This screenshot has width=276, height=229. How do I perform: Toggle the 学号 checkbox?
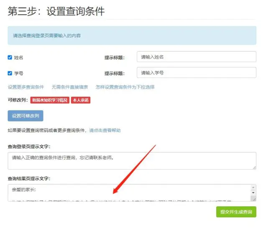point(10,73)
